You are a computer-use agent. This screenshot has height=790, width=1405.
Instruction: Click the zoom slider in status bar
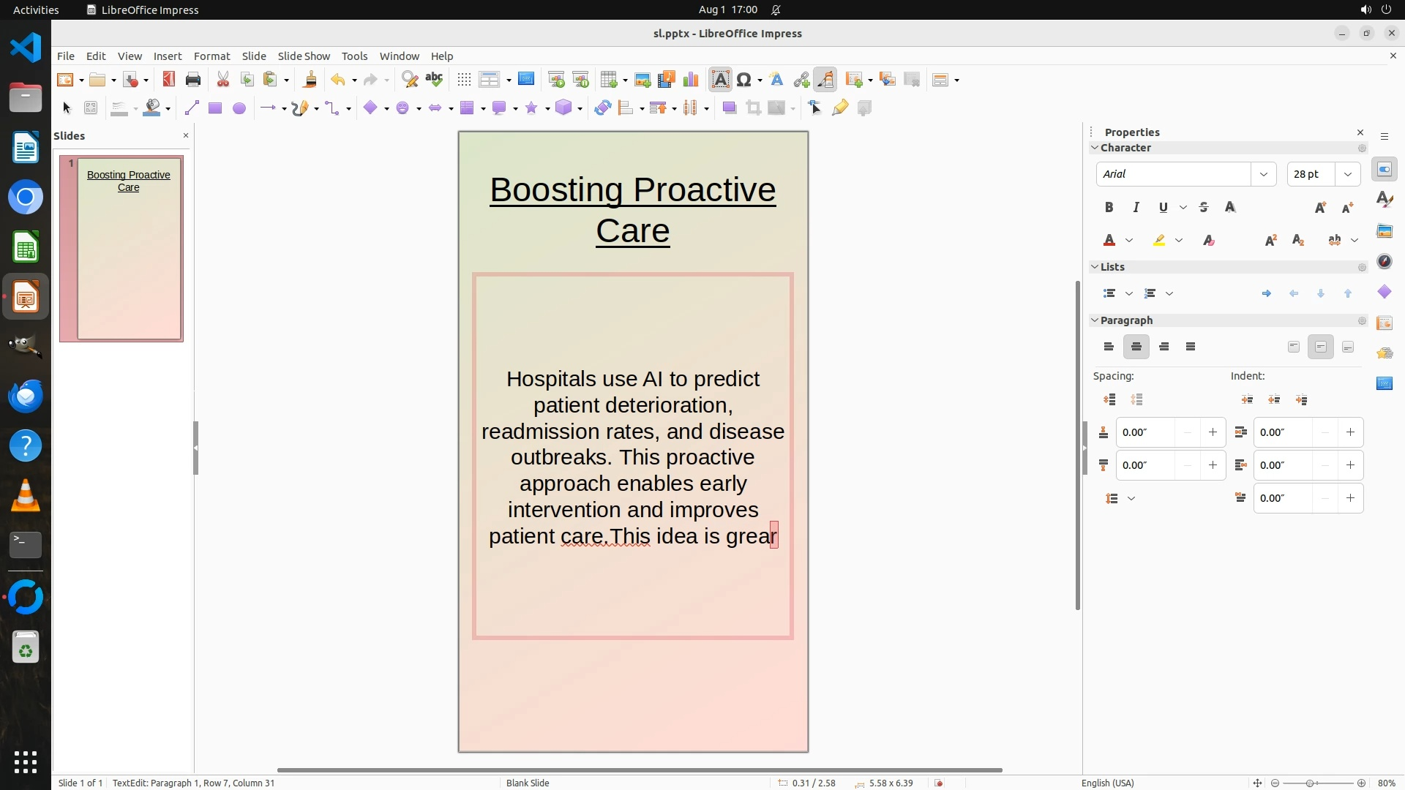click(x=1310, y=783)
